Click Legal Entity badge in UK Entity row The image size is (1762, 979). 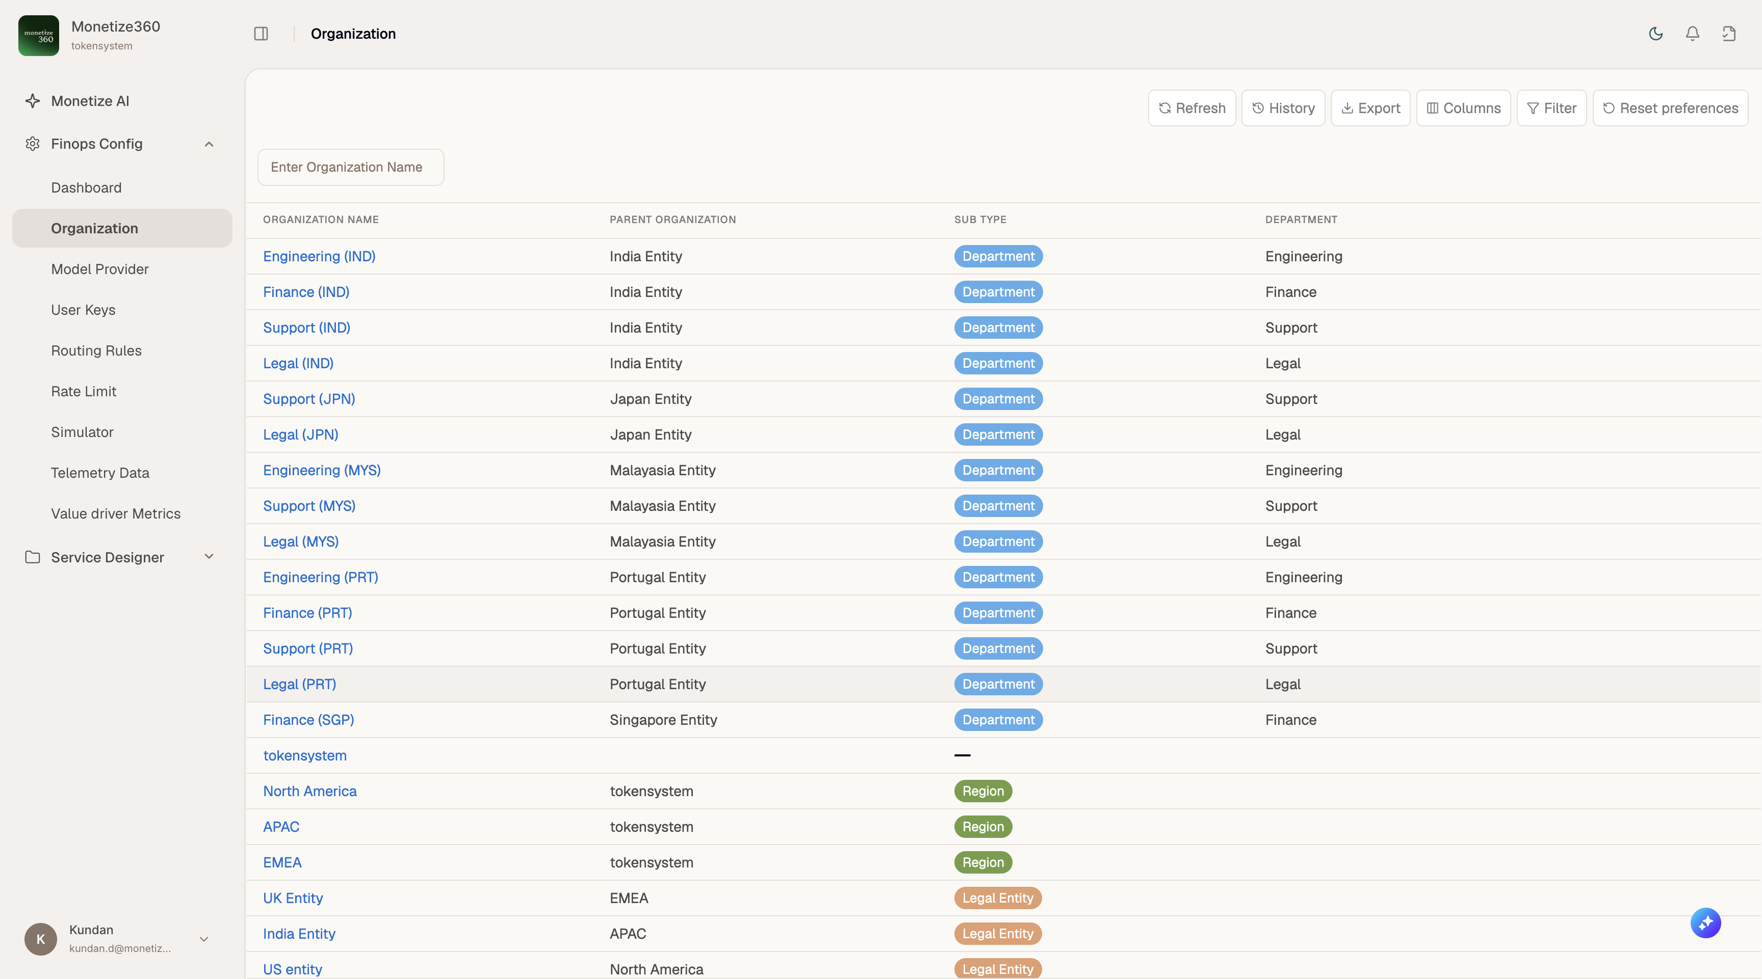click(997, 898)
